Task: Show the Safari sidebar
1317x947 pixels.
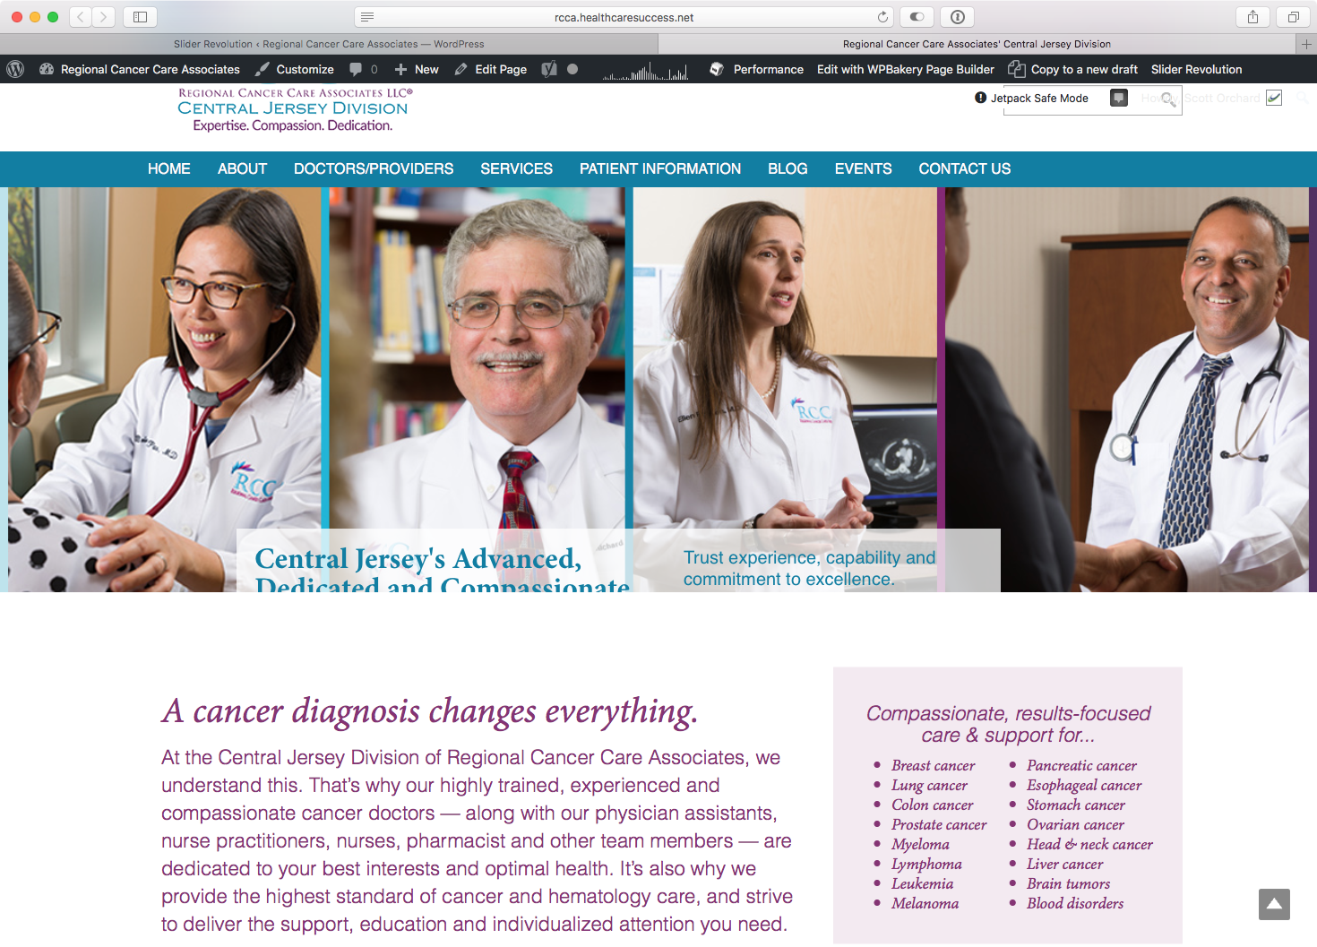Action: coord(140,17)
